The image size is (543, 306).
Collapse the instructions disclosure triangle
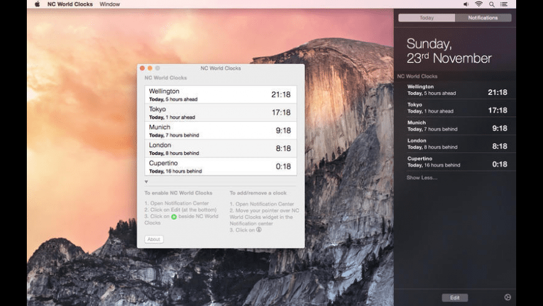(x=146, y=182)
